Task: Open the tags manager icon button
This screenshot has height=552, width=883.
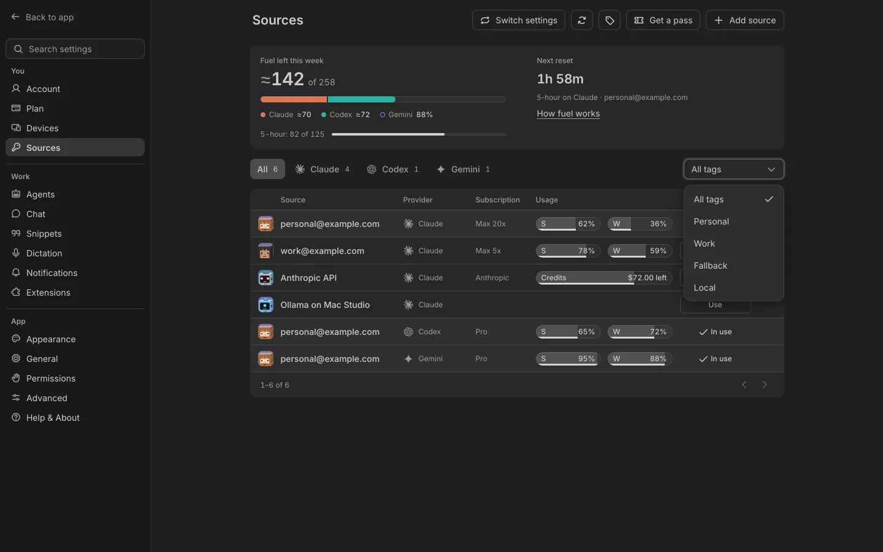Action: pyautogui.click(x=610, y=20)
